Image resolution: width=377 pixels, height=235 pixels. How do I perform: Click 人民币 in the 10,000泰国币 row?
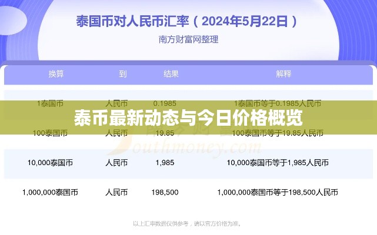(x=116, y=162)
